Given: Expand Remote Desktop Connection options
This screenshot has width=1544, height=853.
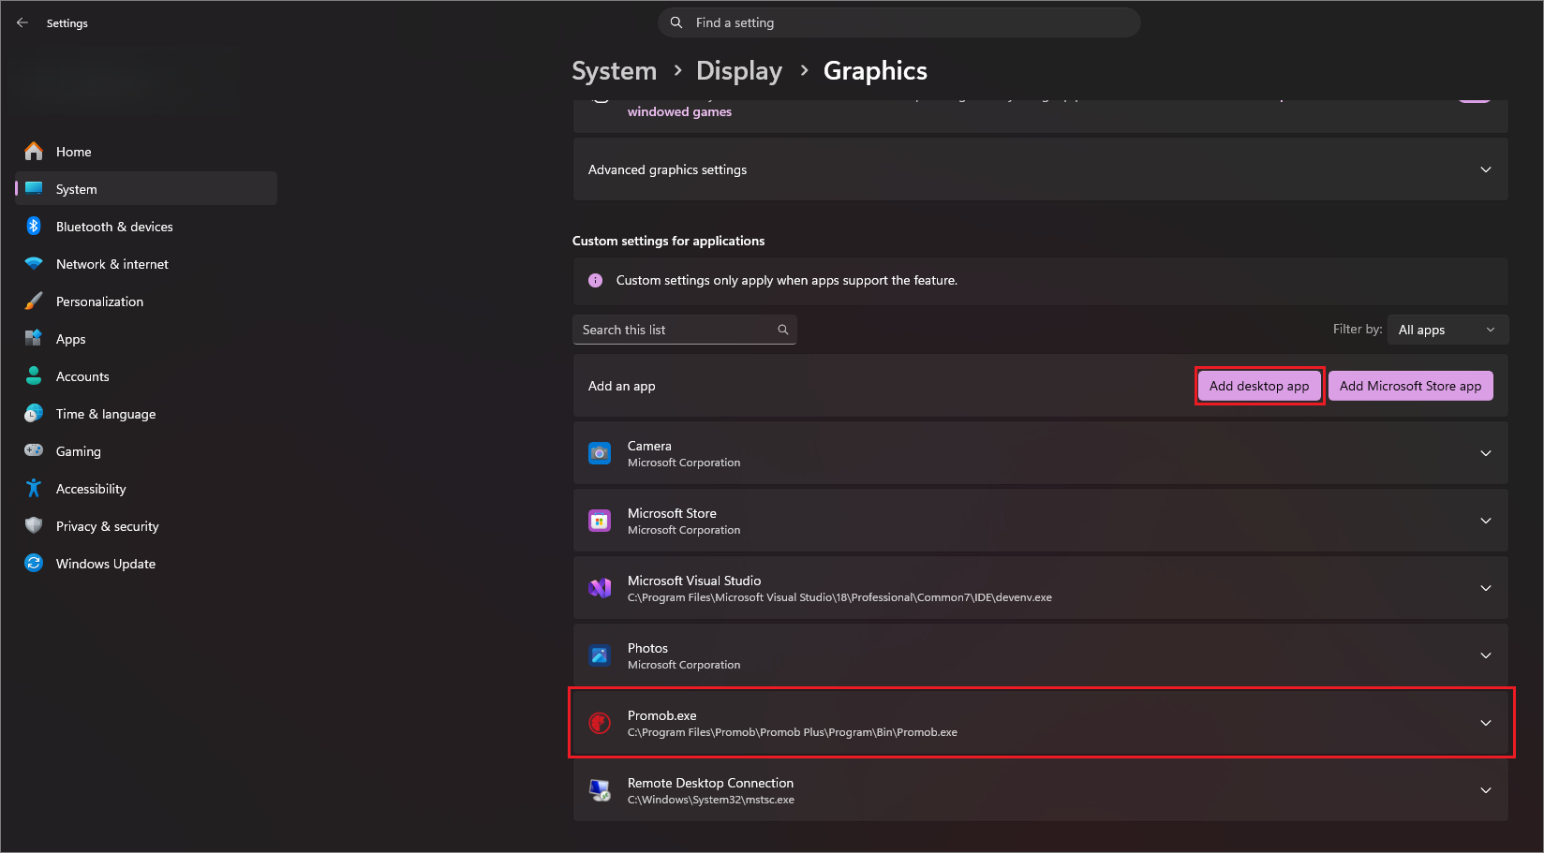Looking at the screenshot, I should pos(1486,790).
